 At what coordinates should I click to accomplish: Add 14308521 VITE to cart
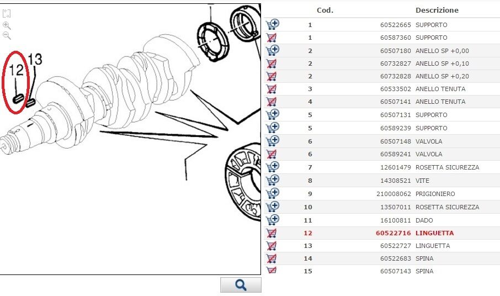(x=272, y=180)
